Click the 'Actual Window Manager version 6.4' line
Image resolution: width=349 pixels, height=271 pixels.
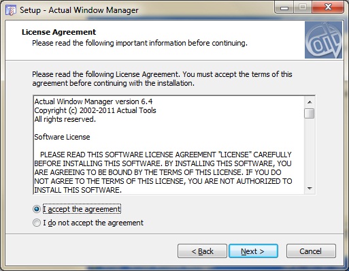[x=93, y=101]
